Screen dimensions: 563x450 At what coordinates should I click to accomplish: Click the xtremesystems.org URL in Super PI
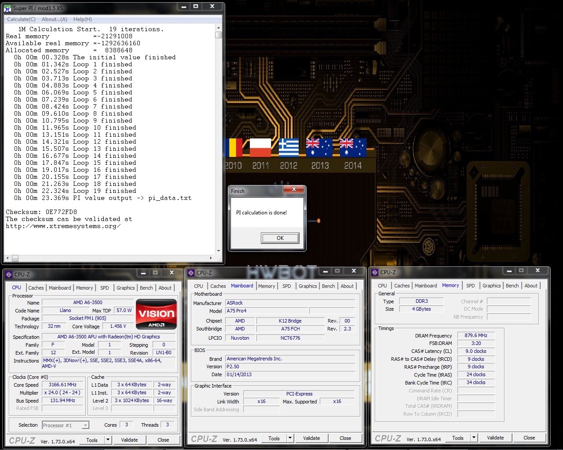(x=63, y=226)
